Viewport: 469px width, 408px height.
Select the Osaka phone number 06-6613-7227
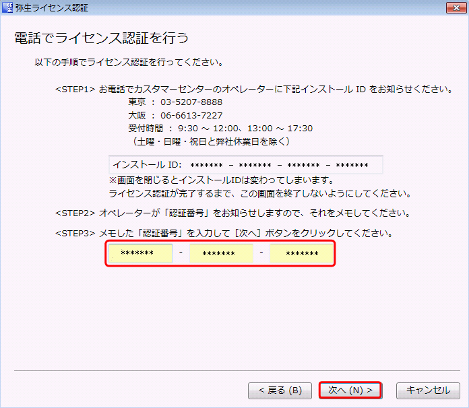(x=191, y=115)
